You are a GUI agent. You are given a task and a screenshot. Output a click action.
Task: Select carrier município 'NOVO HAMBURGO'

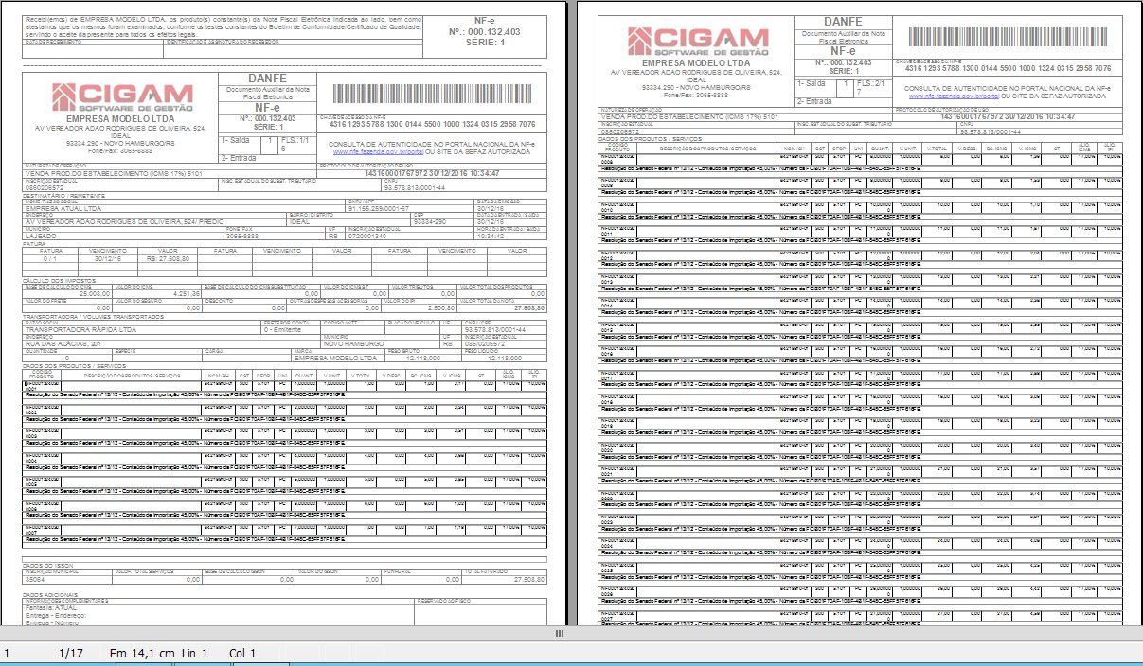coord(356,344)
